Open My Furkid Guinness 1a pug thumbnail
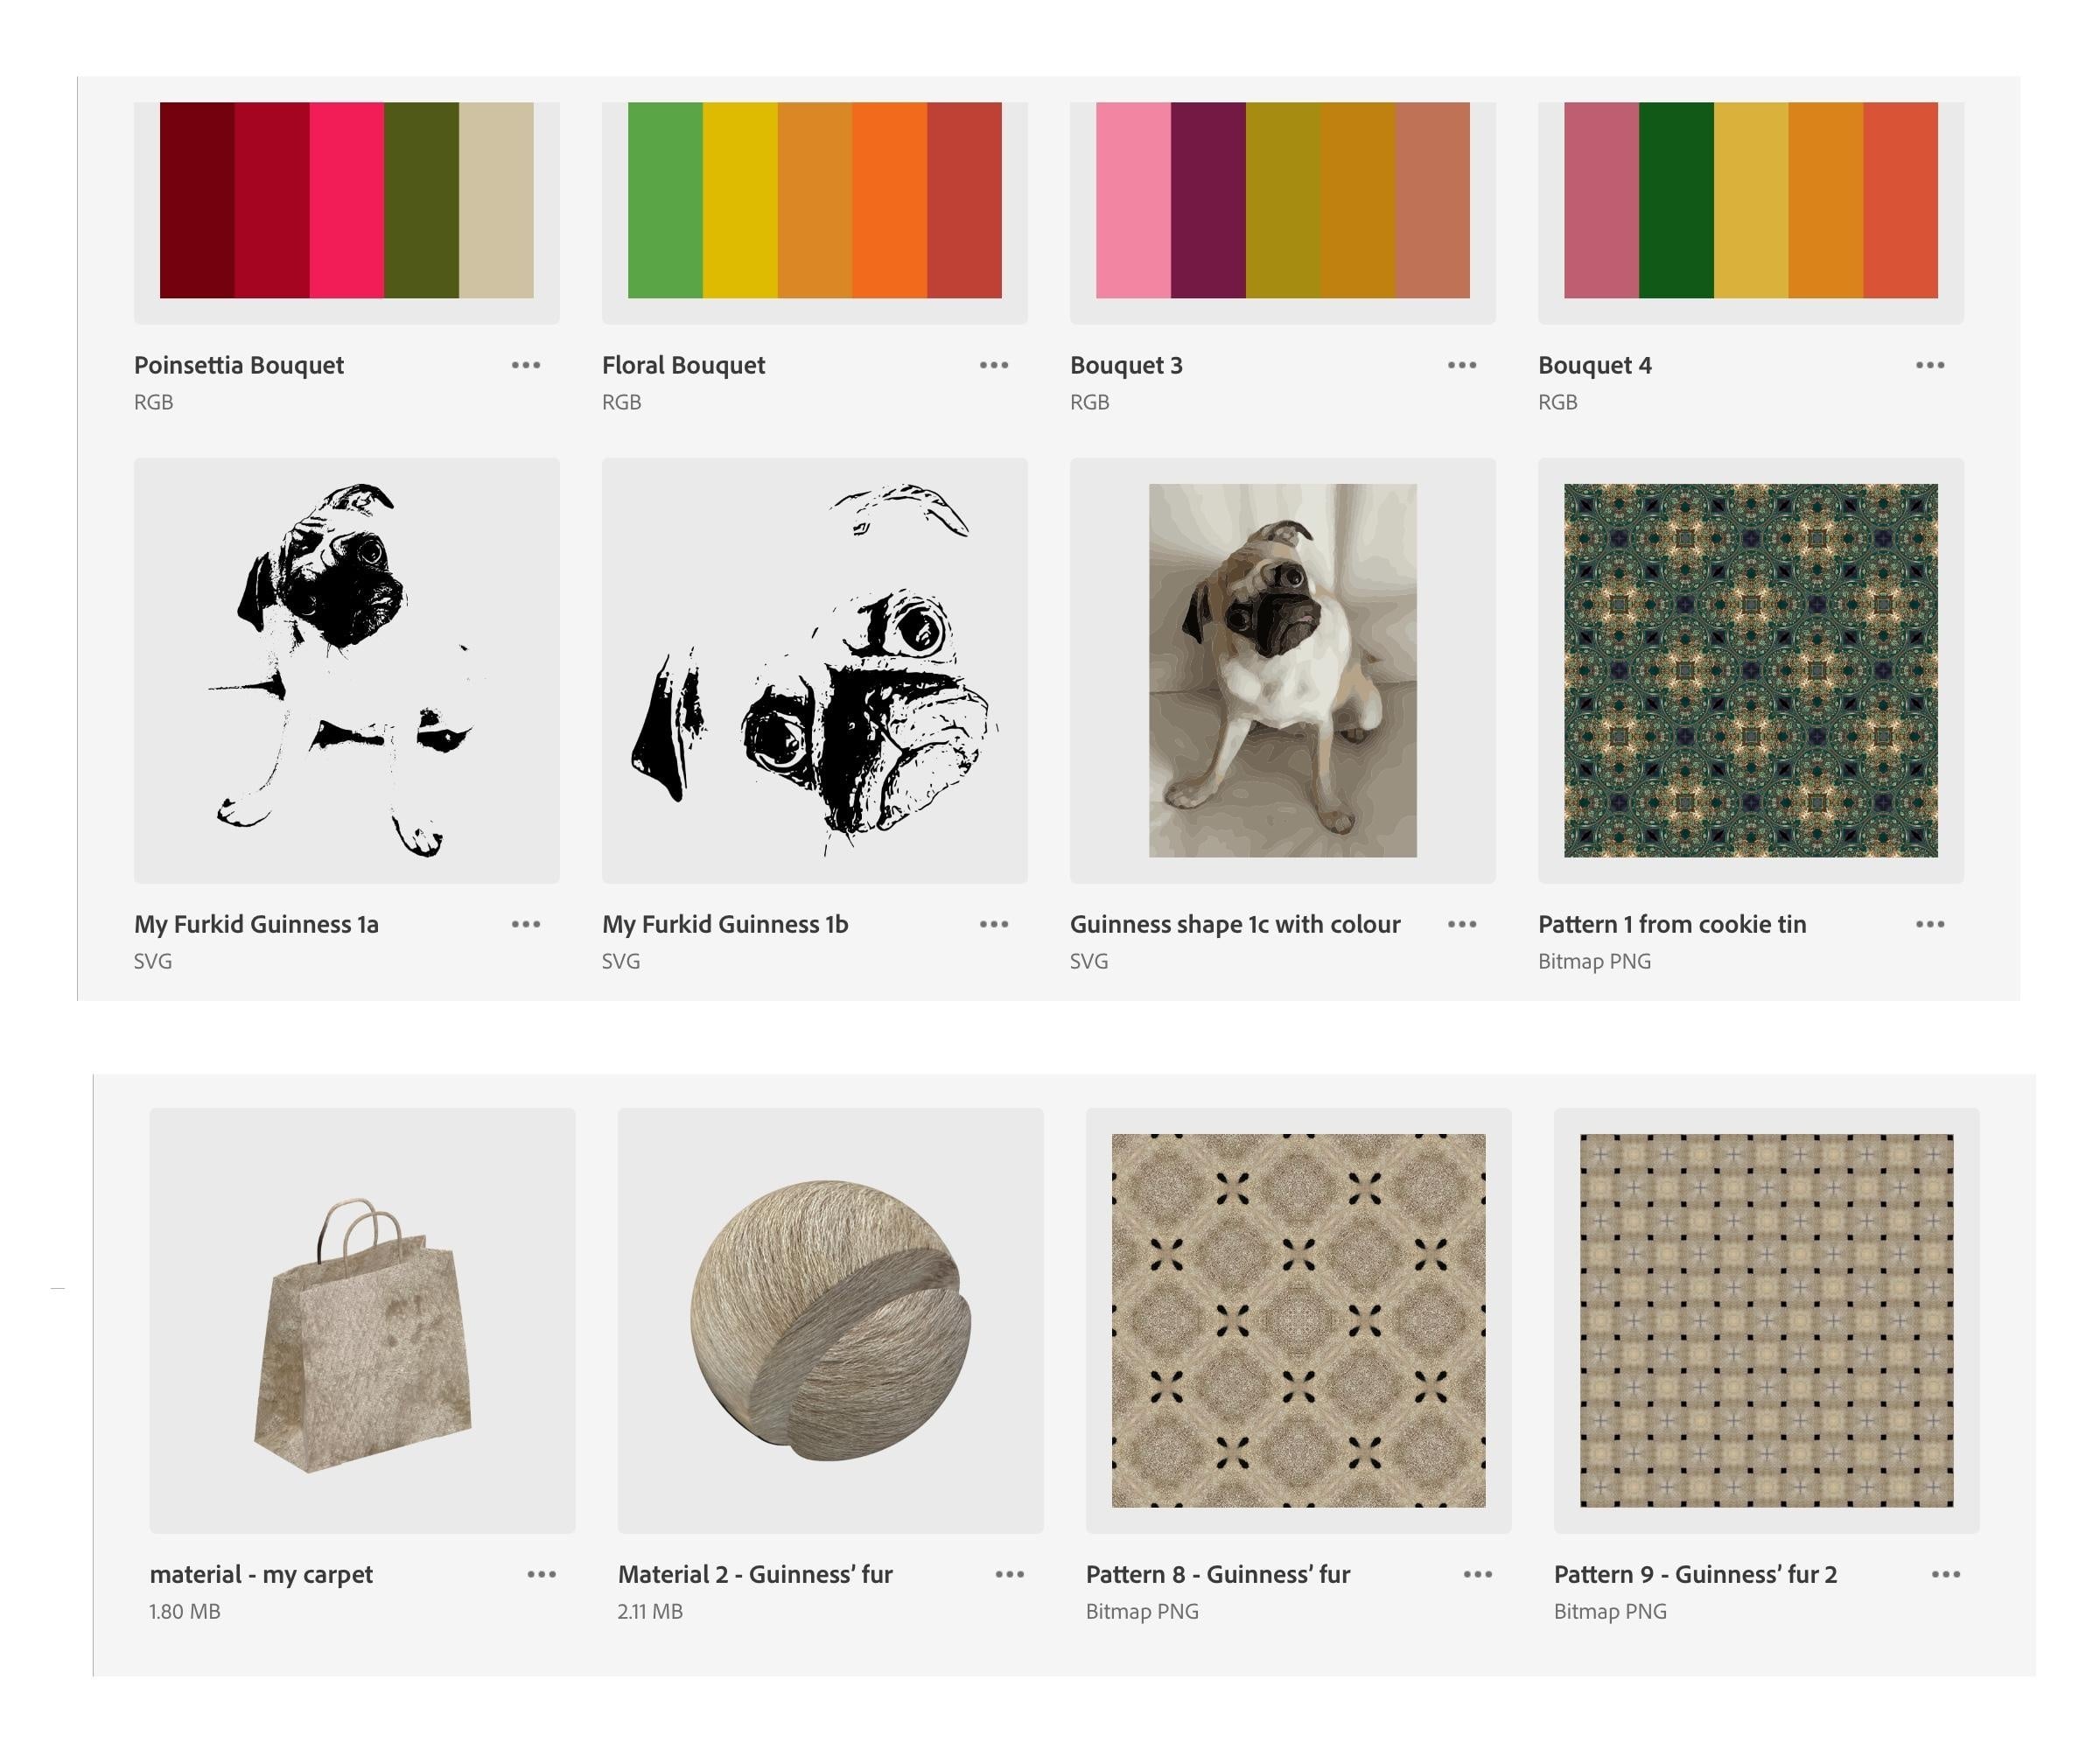 (x=347, y=671)
